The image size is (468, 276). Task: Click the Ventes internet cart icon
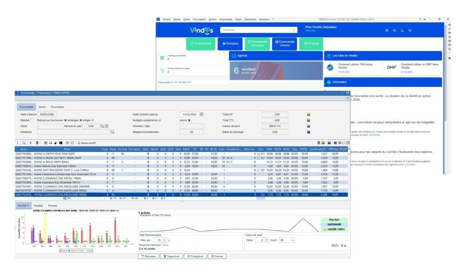(162, 71)
